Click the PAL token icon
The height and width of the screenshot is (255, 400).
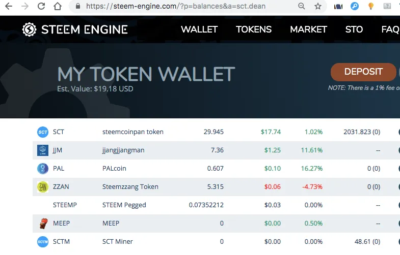coord(43,169)
